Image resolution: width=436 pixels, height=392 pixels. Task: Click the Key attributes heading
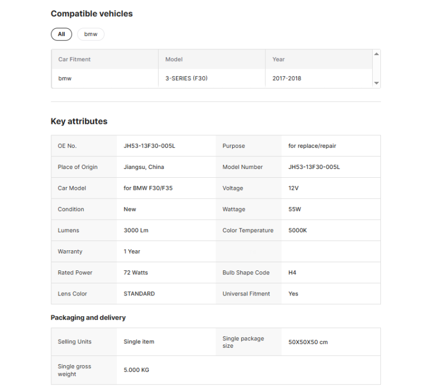point(79,121)
